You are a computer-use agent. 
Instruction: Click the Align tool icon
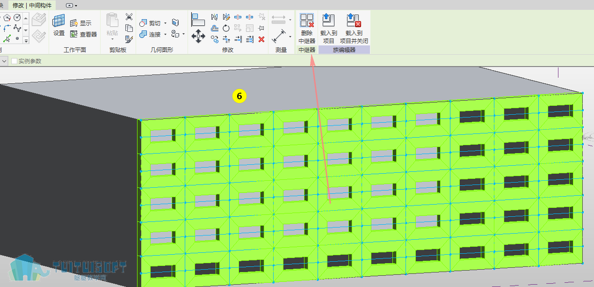[198, 19]
